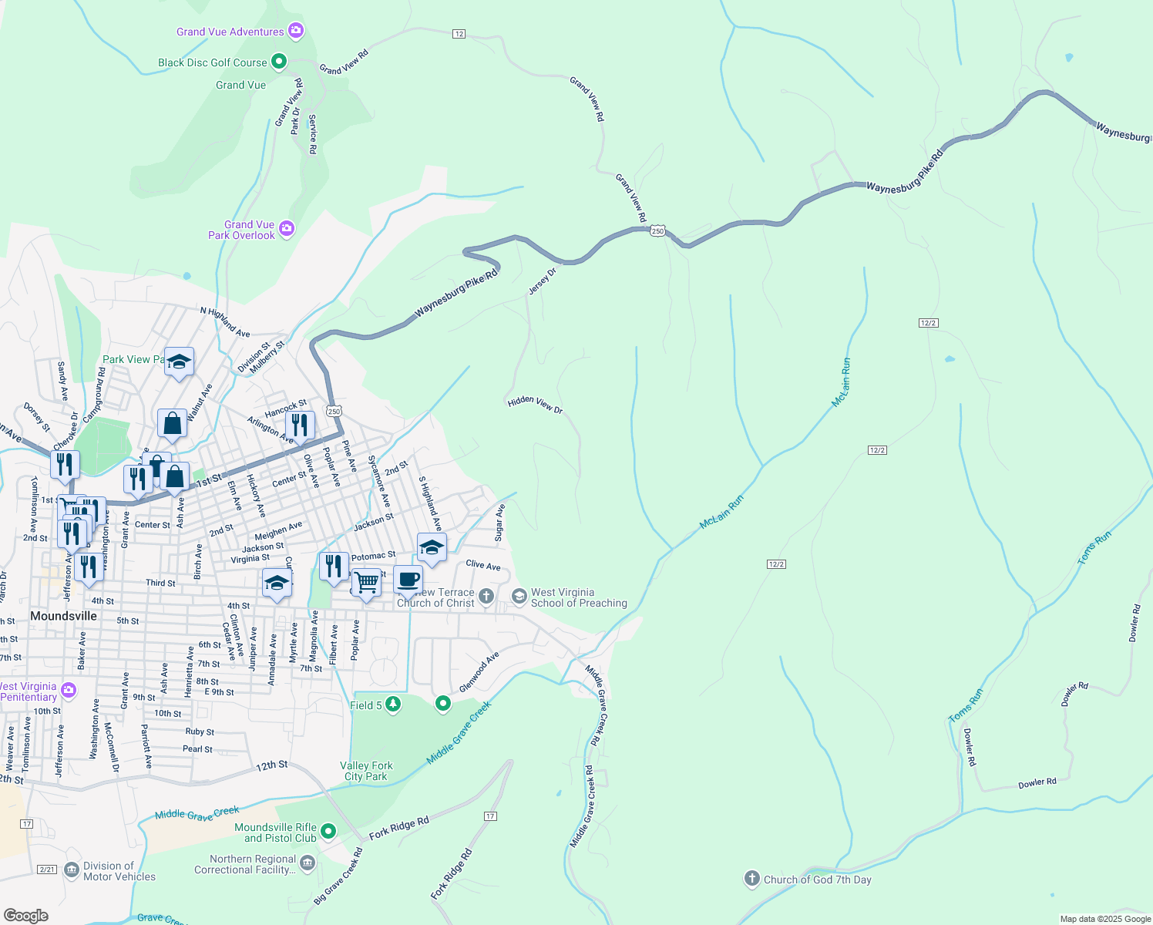This screenshot has width=1153, height=925.
Task: Select the school pin near Sugar Ave
Action: [x=432, y=548]
